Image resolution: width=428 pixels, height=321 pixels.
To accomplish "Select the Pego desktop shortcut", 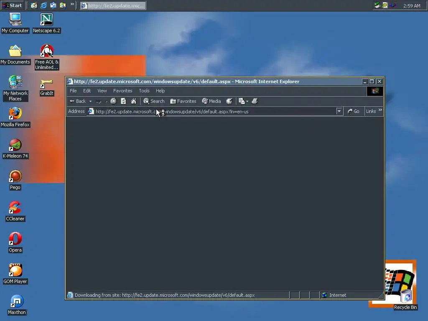I will coord(15,180).
